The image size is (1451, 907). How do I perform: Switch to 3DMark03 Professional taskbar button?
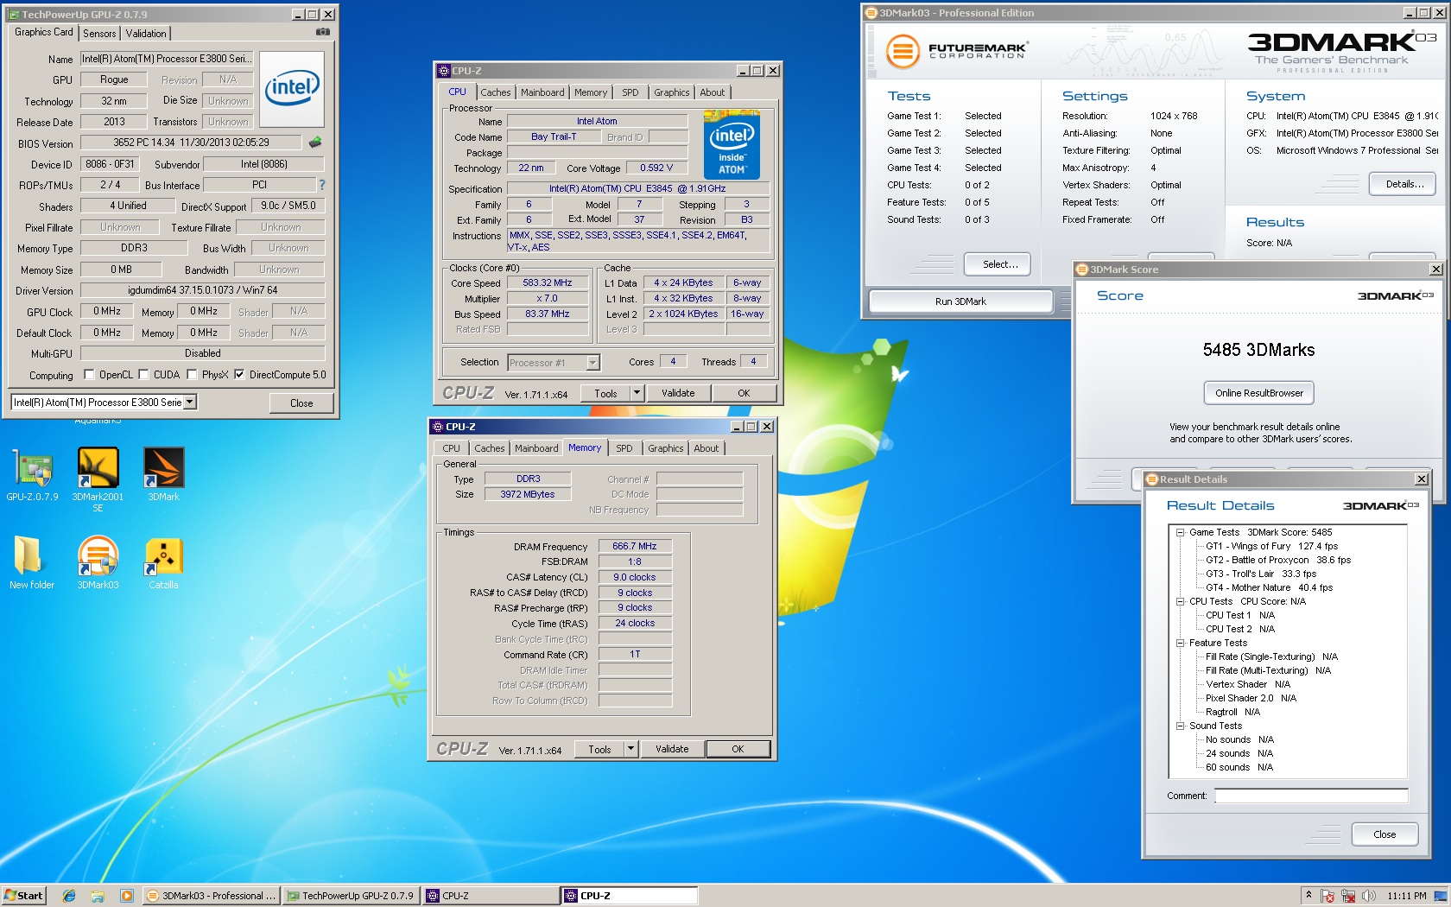211,896
